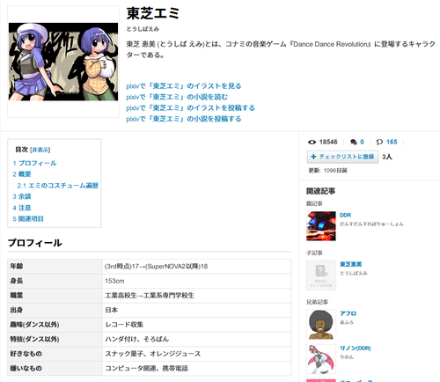
Task: Click the 更新: 1096日前 update text
Action: (x=327, y=171)
